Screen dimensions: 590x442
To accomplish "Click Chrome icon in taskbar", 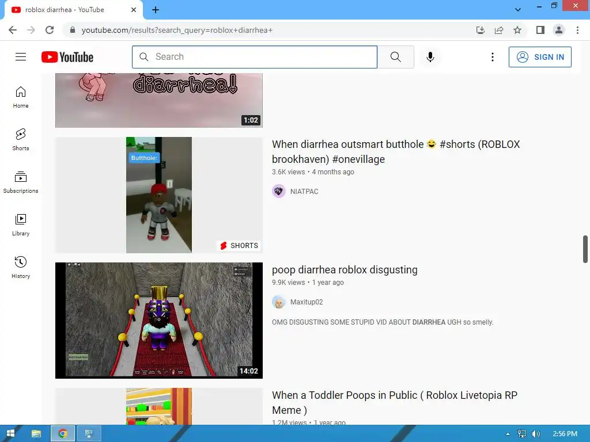I will [x=63, y=434].
